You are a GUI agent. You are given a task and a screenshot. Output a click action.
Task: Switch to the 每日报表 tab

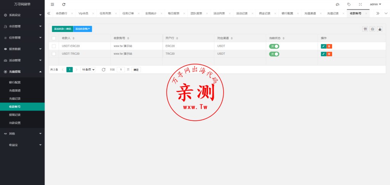[x=174, y=13]
